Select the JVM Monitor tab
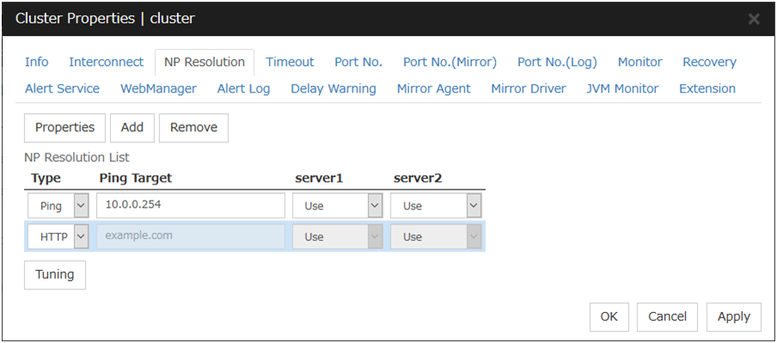 622,88
